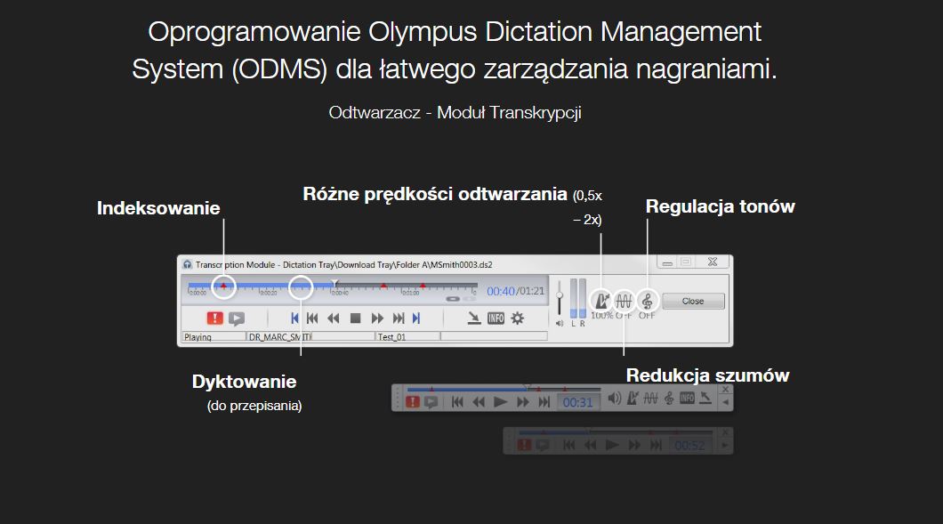Click the priority exclamation icon in compact 00:31 player bar

413,401
